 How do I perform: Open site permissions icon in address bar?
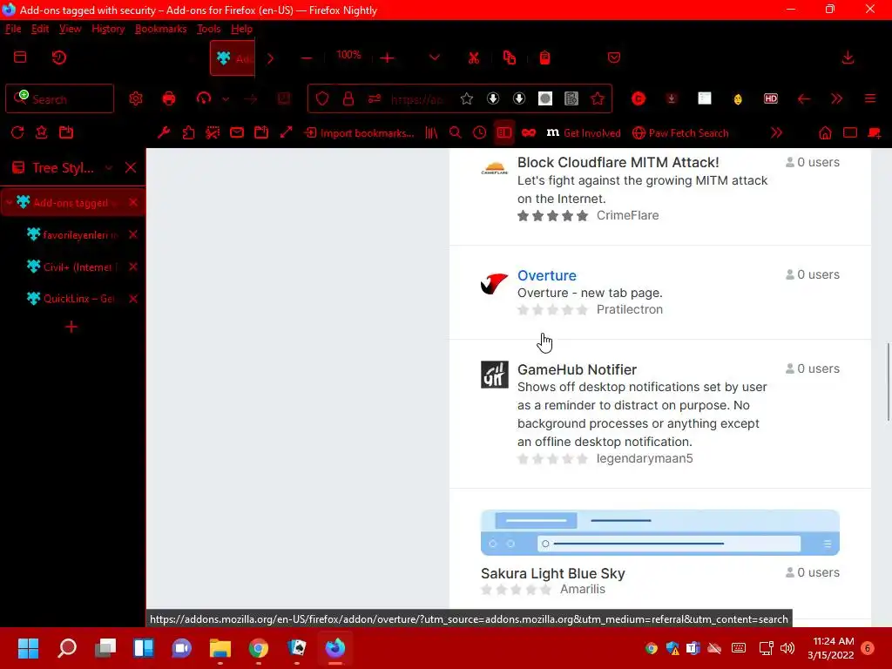(x=375, y=99)
